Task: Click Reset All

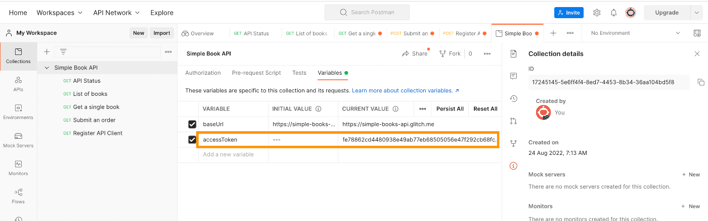Action: point(485,108)
